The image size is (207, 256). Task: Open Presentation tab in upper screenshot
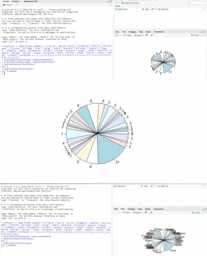(x=159, y=32)
